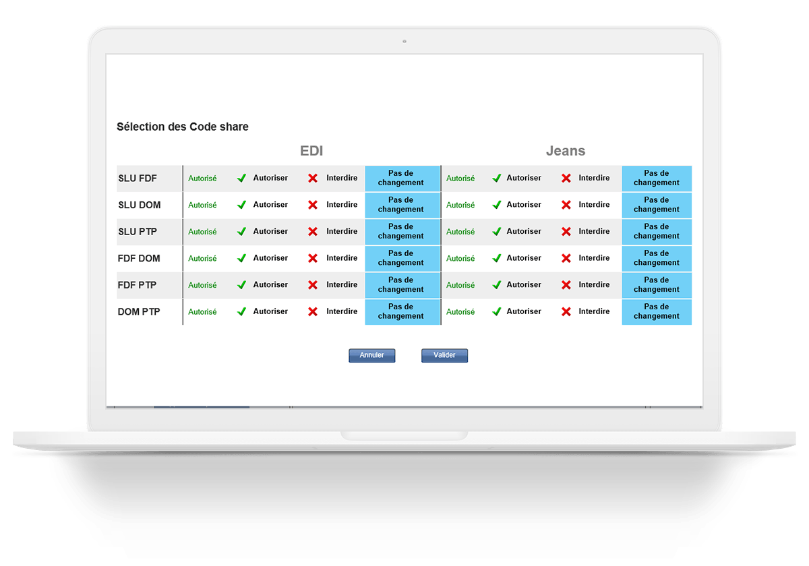Click green checkmark for SLU FDF under EDI
Screen dimensions: 809x566
(241, 179)
